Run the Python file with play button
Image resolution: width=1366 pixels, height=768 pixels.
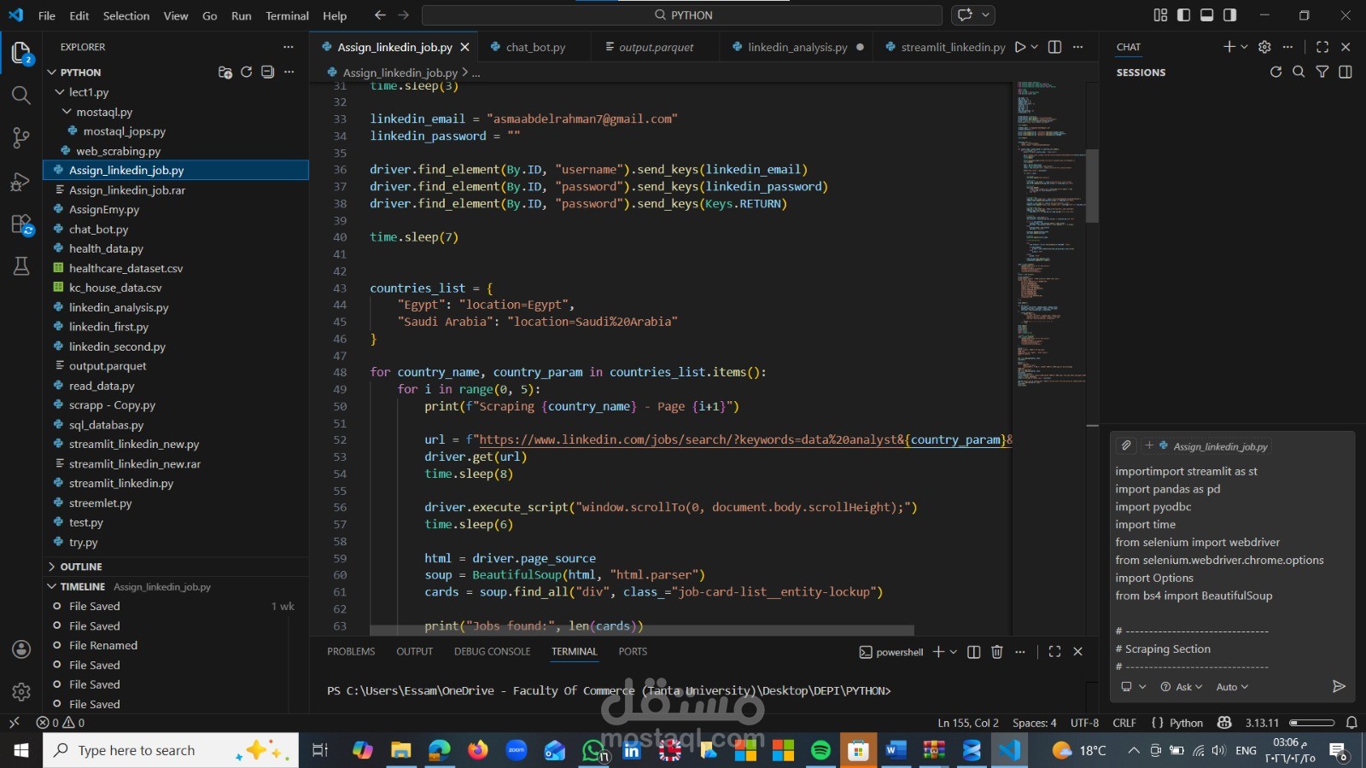(1019, 47)
